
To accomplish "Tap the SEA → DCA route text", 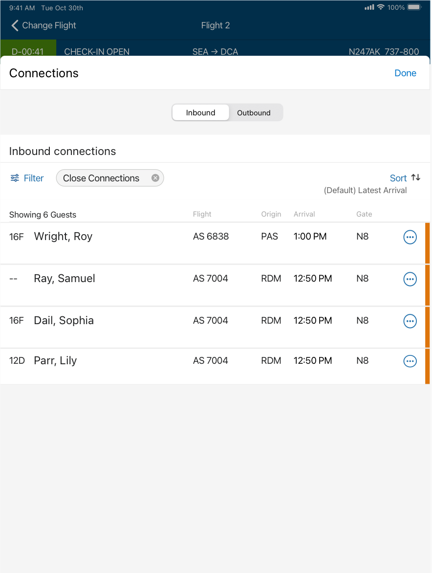I will tap(215, 51).
